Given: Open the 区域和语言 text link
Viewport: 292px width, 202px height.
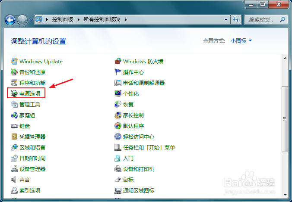Looking at the screenshot, I should (x=32, y=148).
